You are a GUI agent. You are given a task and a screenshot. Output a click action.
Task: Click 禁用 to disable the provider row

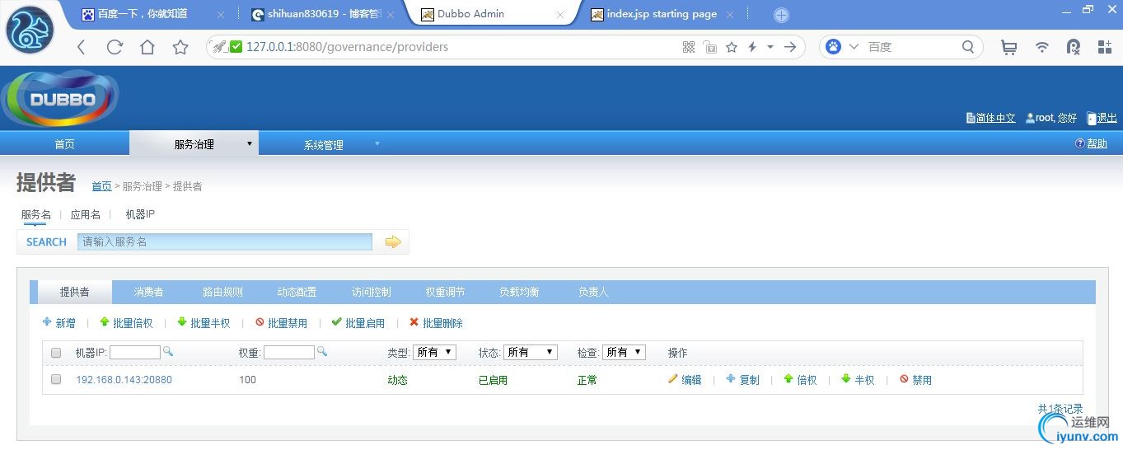pos(915,380)
